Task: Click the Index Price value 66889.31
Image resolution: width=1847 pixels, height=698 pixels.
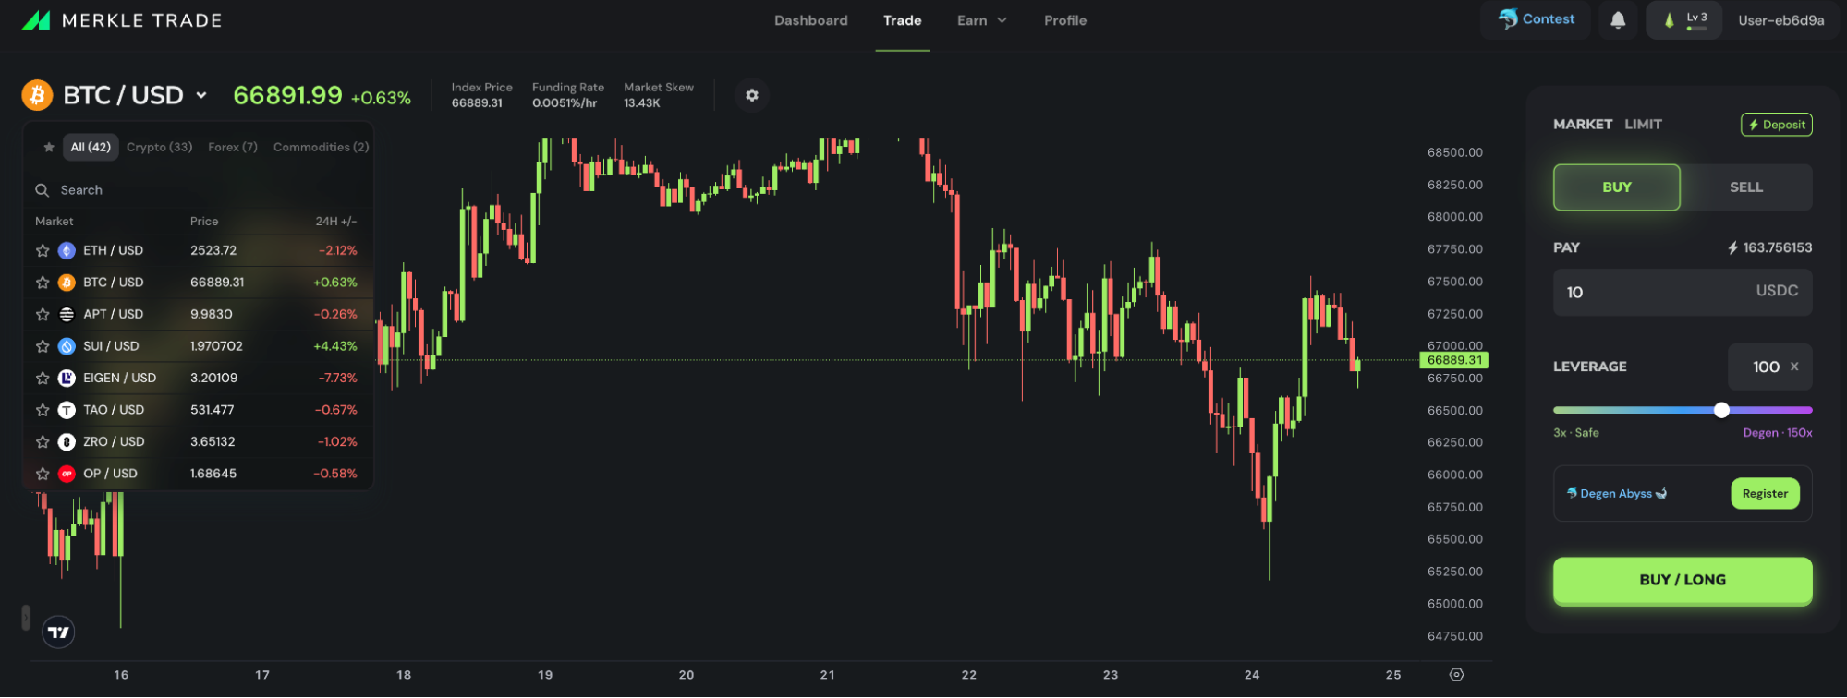Action: point(477,103)
